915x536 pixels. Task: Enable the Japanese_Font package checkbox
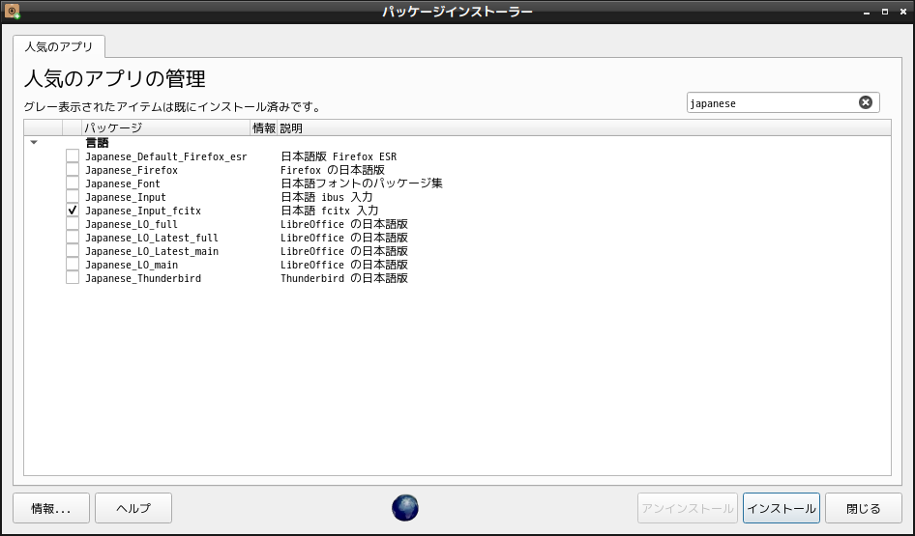73,183
